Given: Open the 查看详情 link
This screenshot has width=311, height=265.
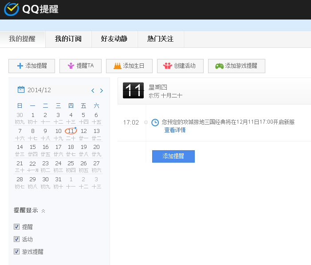Looking at the screenshot, I should tap(175, 130).
